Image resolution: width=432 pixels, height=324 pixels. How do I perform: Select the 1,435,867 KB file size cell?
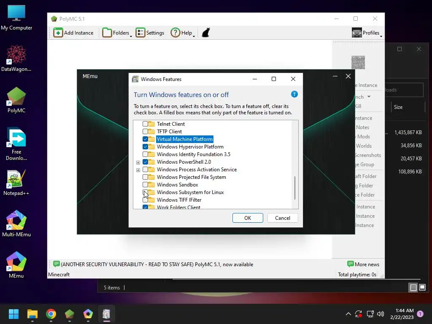tap(408, 132)
